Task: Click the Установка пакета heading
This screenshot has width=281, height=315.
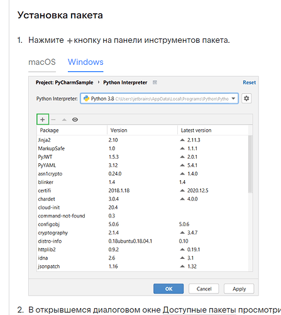Action: click(60, 15)
